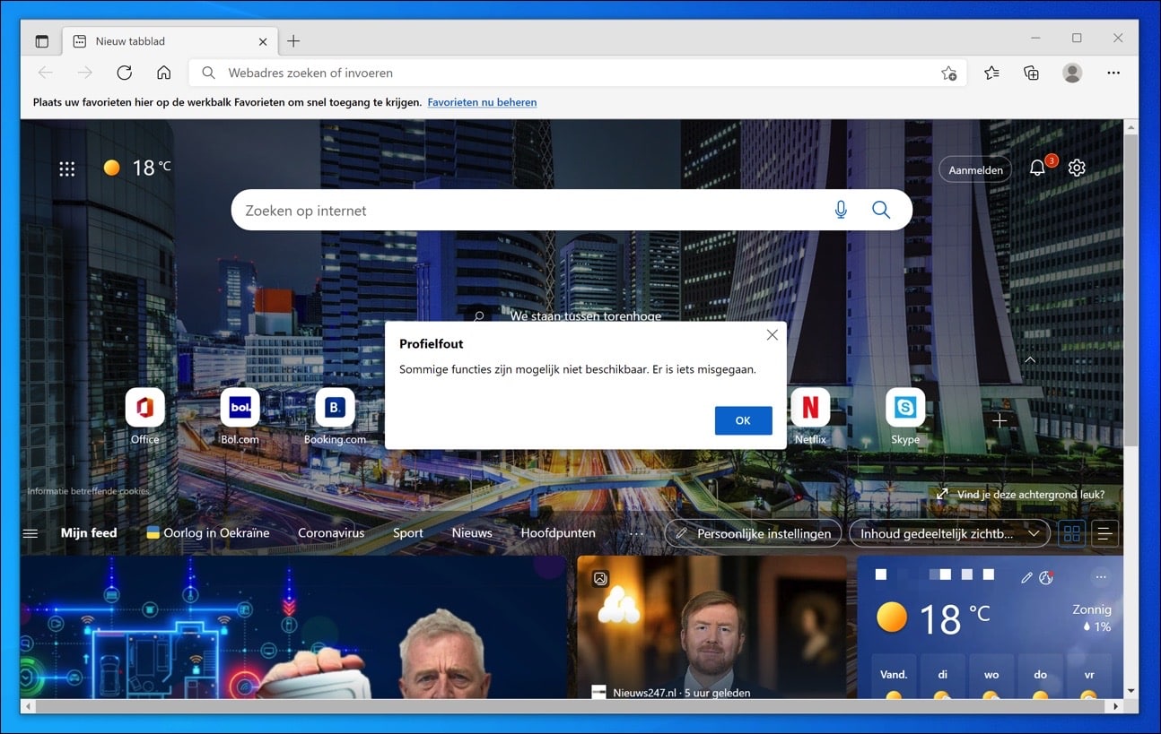Viewport: 1161px width, 734px height.
Task: Switch feed to grid layout view
Action: 1071,533
